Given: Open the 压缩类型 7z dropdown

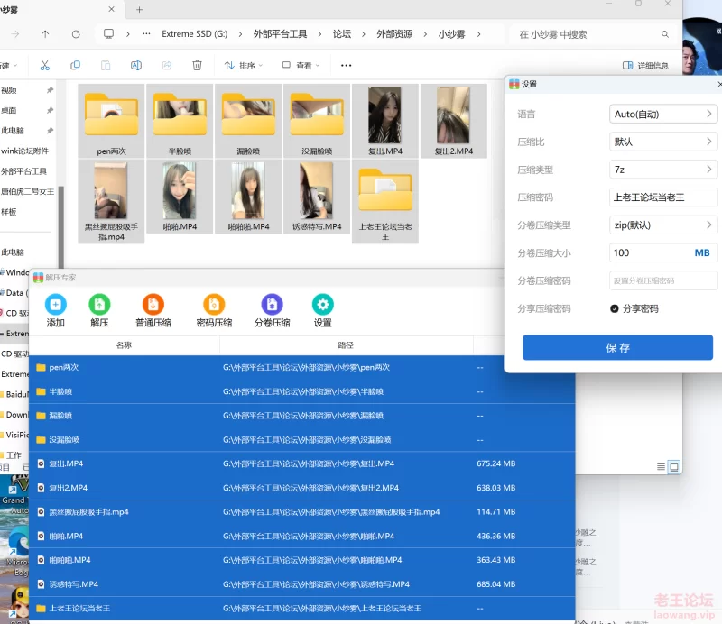Looking at the screenshot, I should click(x=663, y=170).
